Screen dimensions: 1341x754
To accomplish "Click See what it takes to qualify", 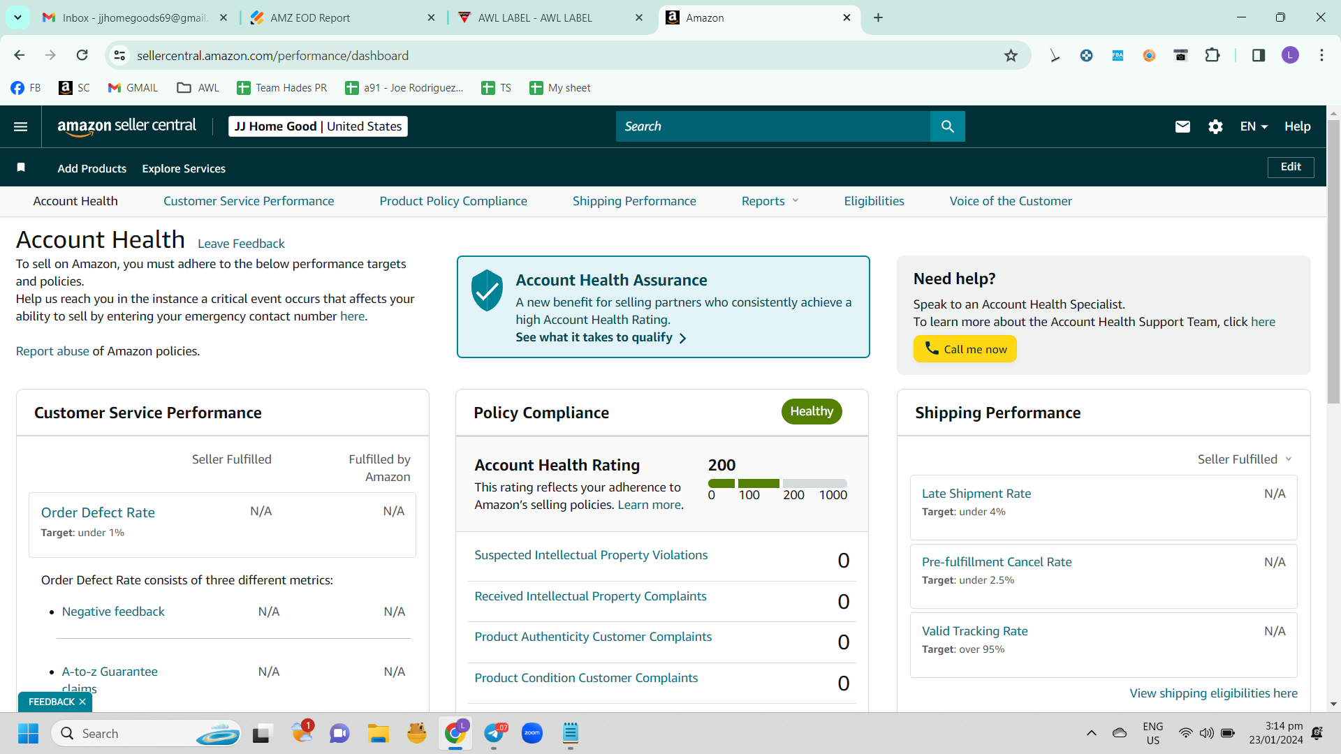I will [x=601, y=337].
